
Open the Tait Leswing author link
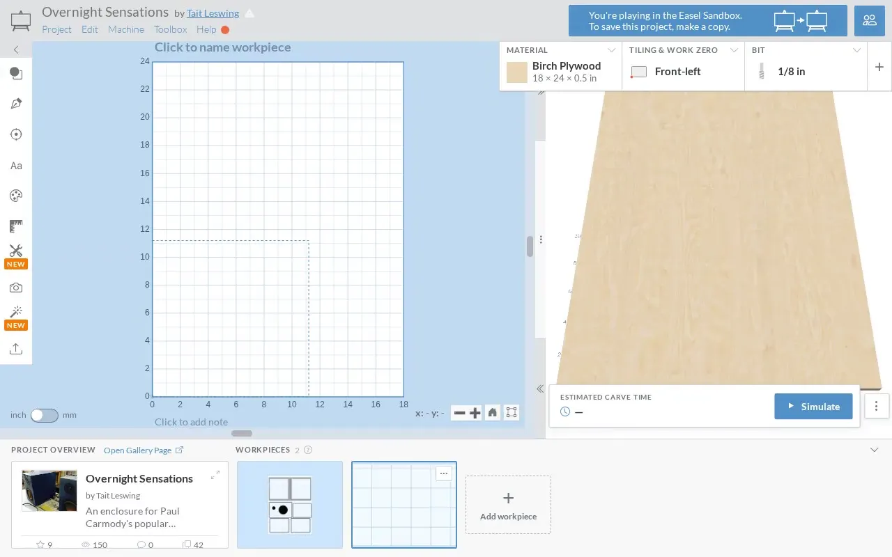click(x=213, y=13)
